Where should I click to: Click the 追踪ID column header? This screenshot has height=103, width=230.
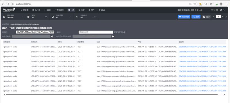point(181,42)
